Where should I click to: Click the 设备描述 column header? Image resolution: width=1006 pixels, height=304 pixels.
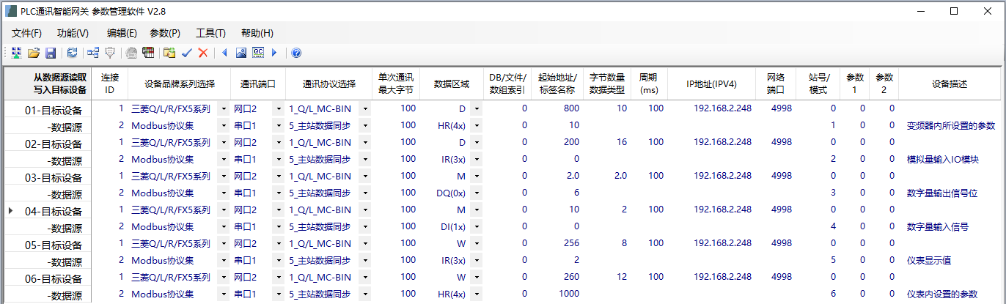[950, 84]
